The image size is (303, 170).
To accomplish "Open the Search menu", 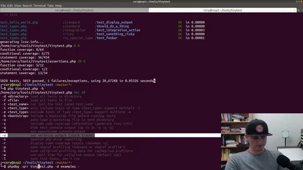I will 27,6.
